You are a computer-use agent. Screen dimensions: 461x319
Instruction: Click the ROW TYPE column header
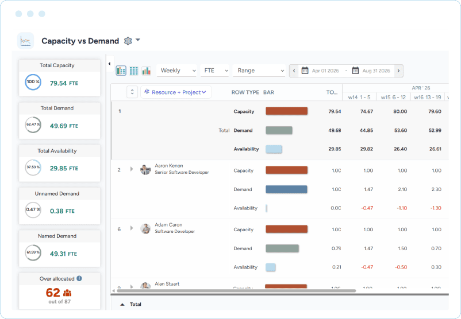coord(245,92)
